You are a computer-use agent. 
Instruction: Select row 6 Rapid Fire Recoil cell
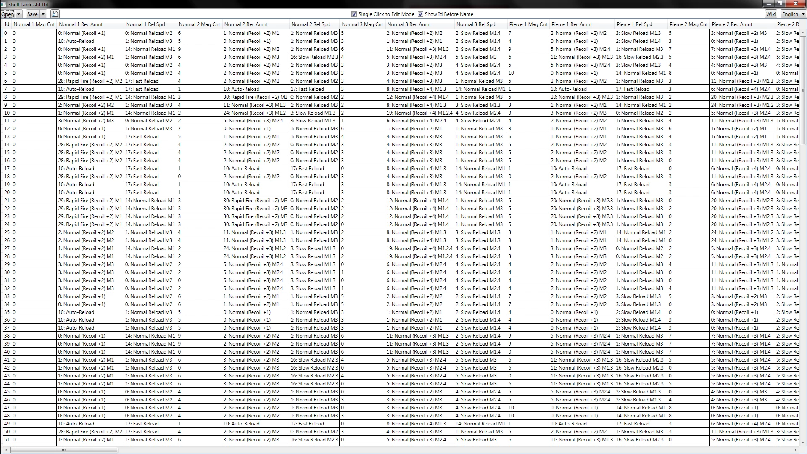(x=90, y=81)
